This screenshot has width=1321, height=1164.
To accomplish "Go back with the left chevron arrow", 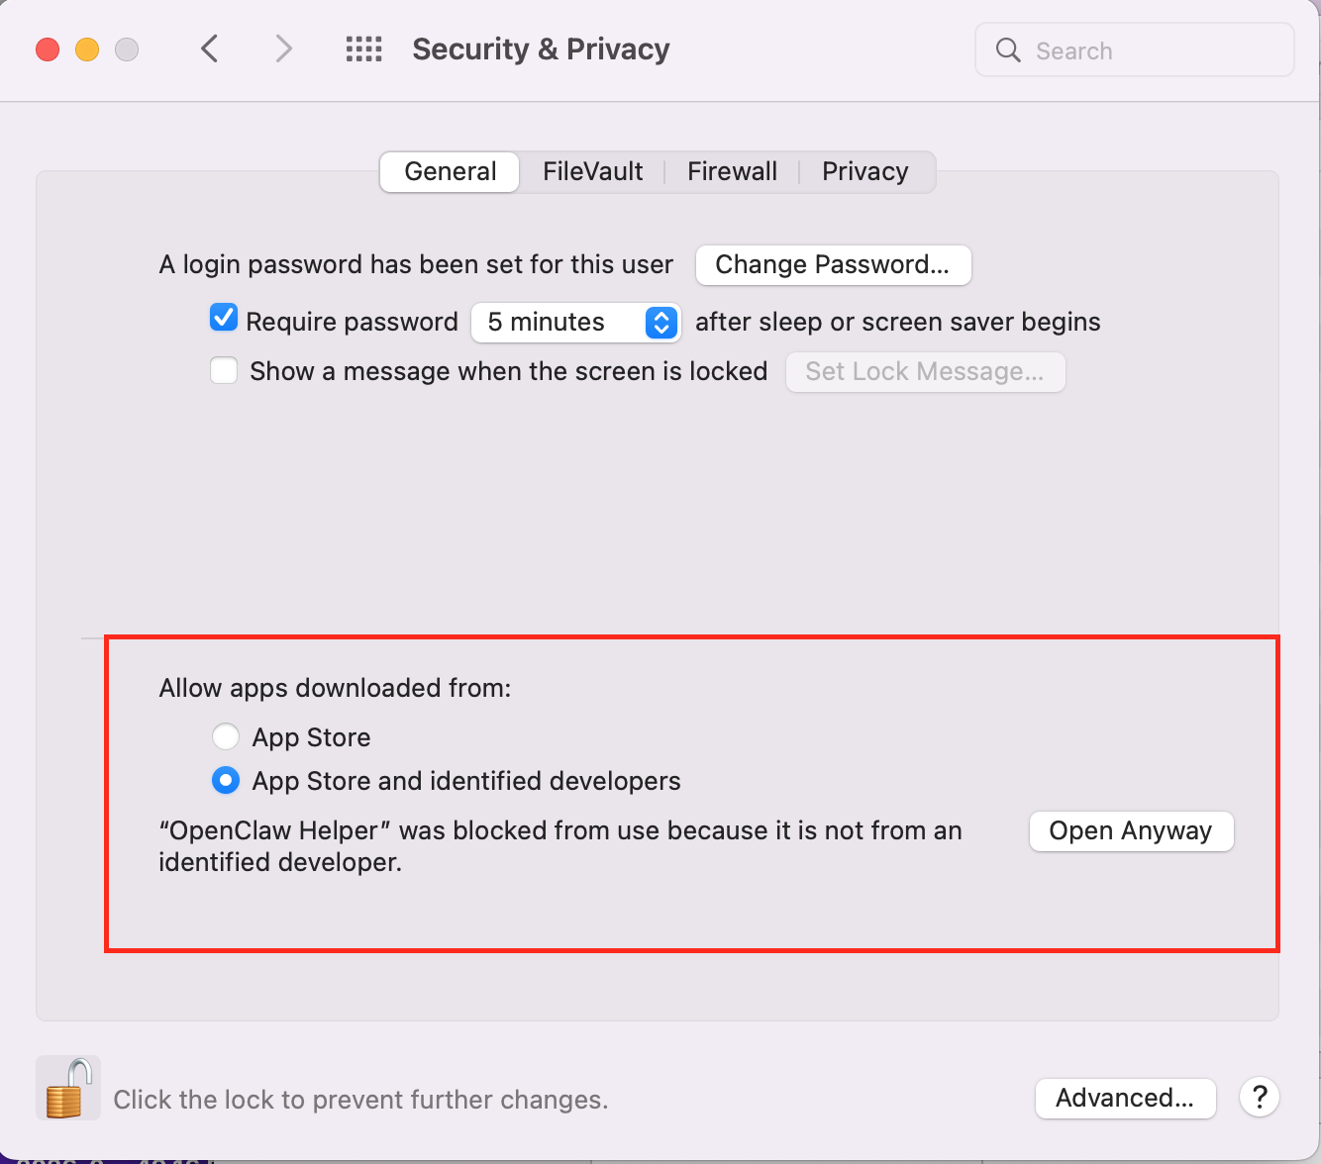I will pos(210,48).
